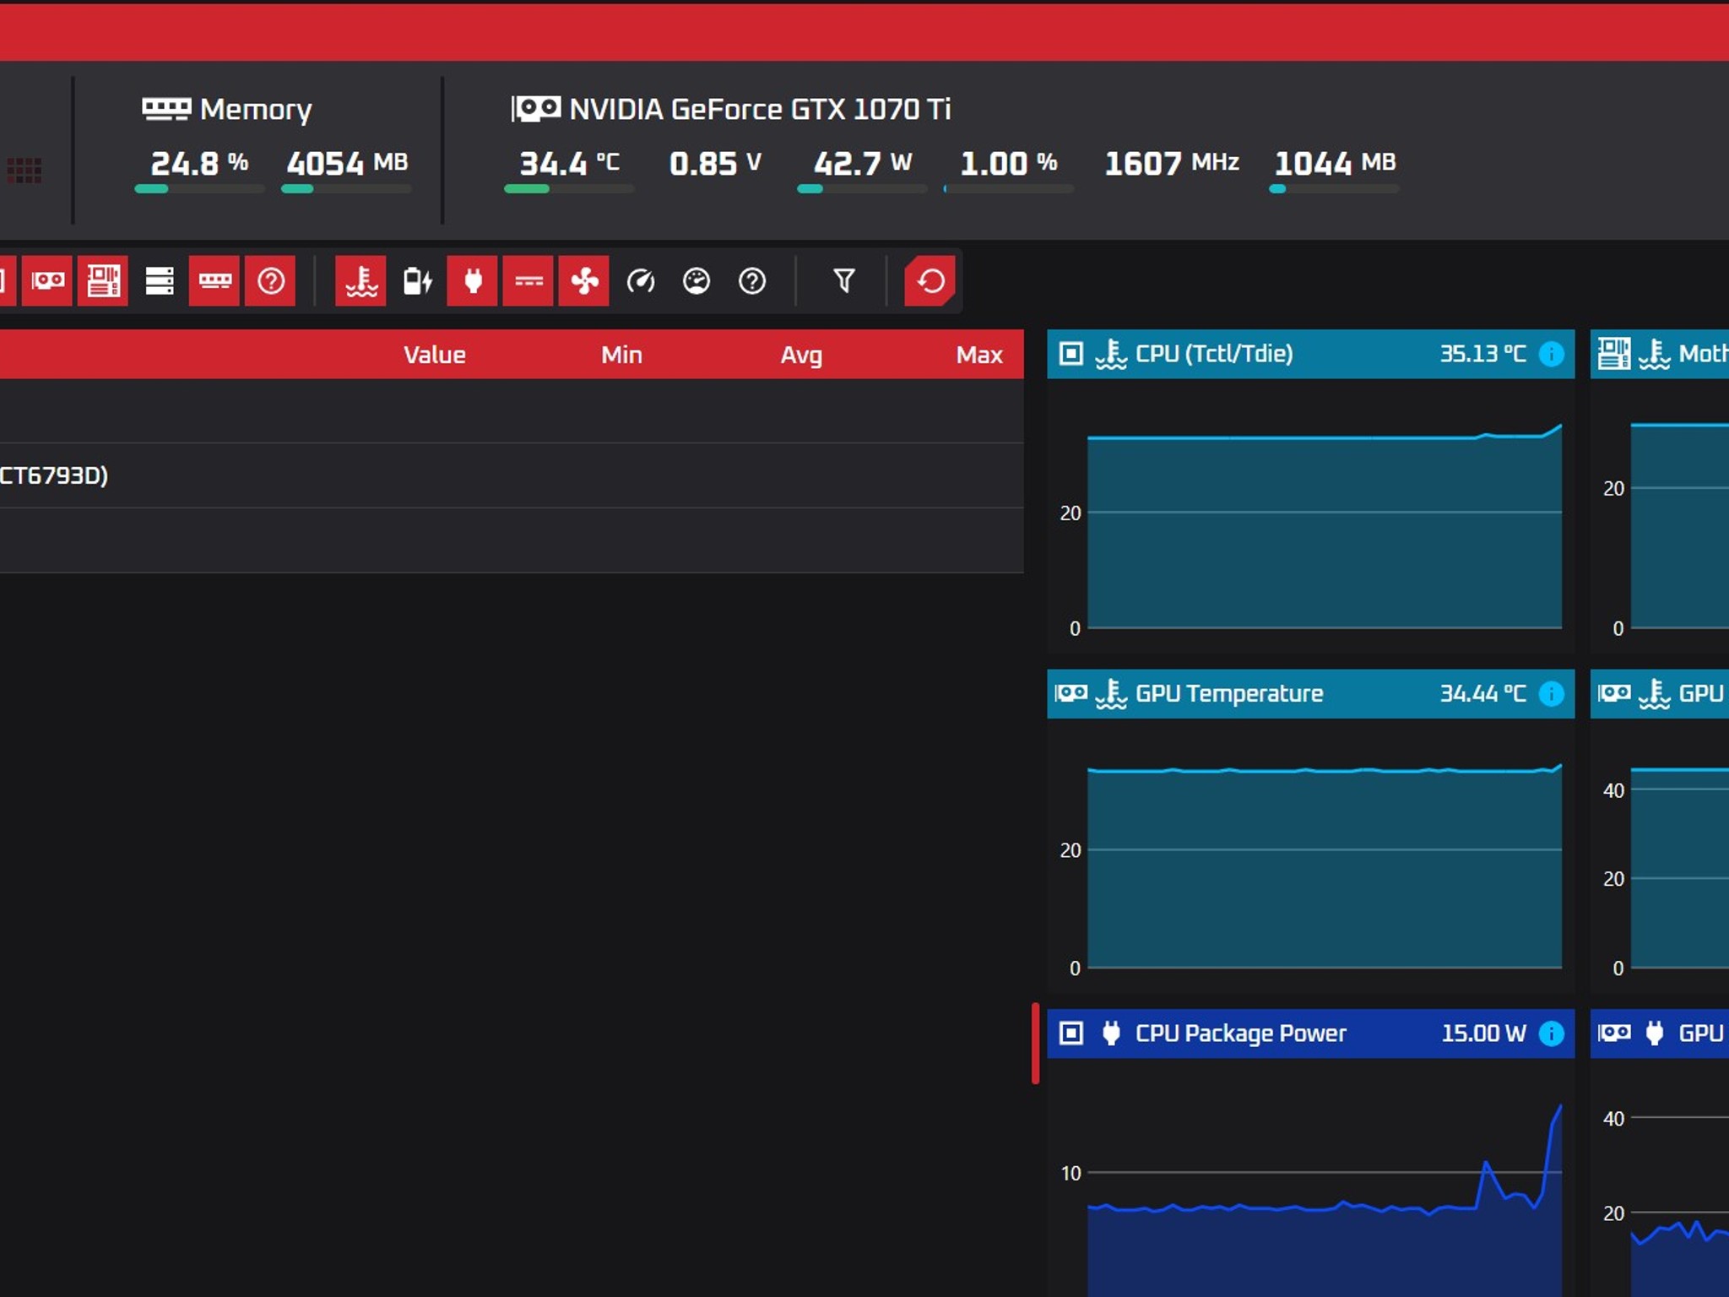The width and height of the screenshot is (1729, 1297).
Task: Click plug icon on CPU Package Power card
Action: pos(1111,1033)
